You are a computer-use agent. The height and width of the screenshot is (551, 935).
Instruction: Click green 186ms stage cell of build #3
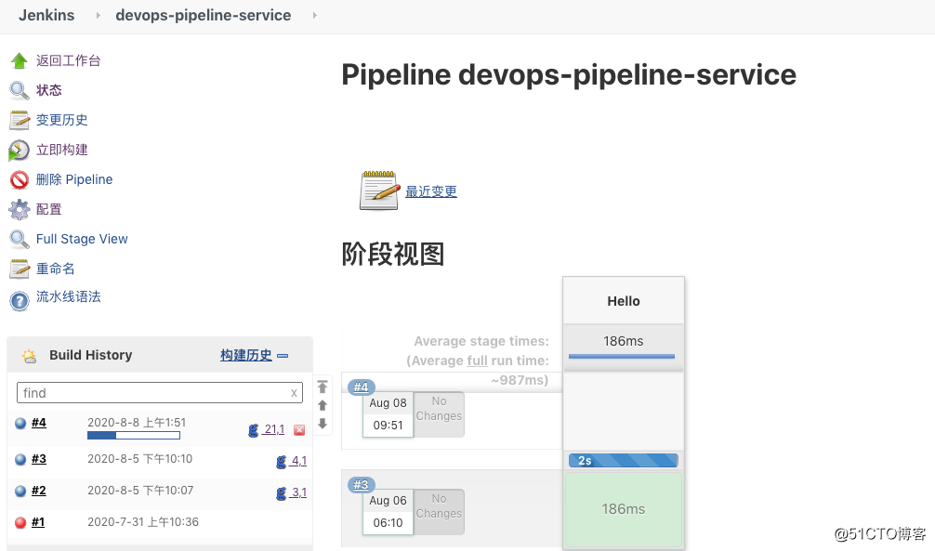pos(623,509)
